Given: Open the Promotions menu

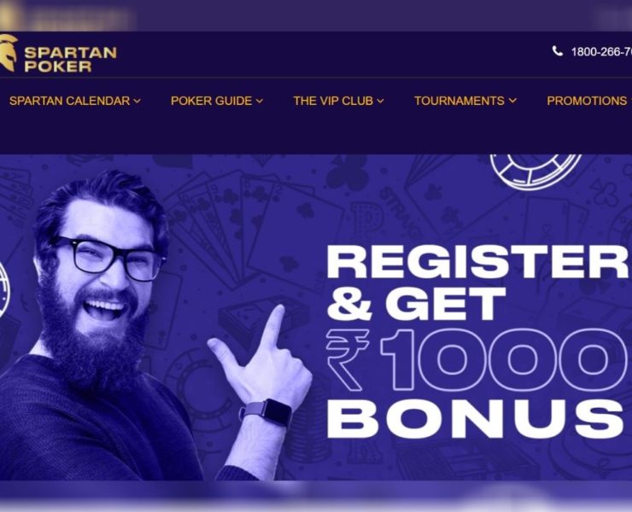Looking at the screenshot, I should [x=587, y=101].
